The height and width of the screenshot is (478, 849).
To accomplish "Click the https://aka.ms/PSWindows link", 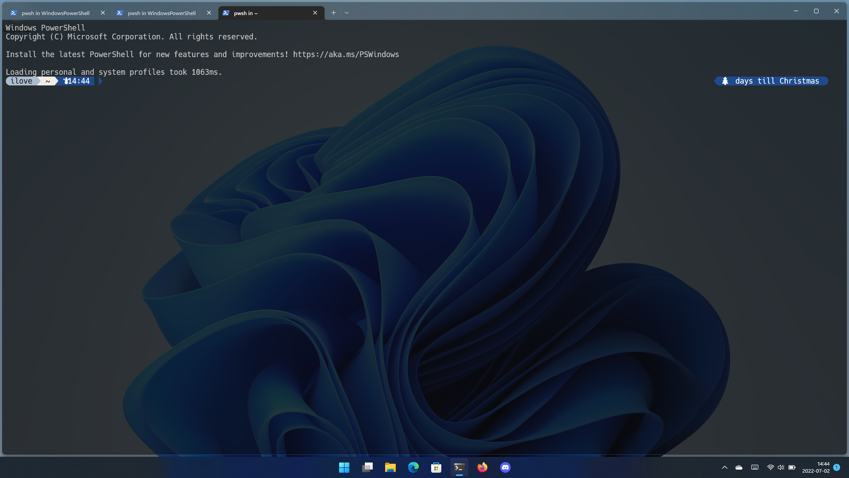I will [x=346, y=54].
